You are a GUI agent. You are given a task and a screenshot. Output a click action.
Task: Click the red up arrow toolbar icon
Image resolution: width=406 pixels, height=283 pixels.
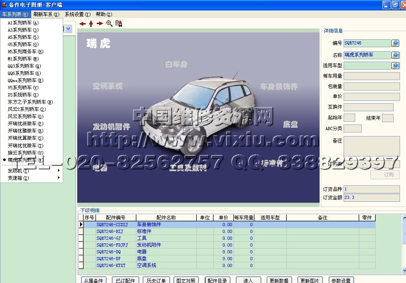click(91, 24)
